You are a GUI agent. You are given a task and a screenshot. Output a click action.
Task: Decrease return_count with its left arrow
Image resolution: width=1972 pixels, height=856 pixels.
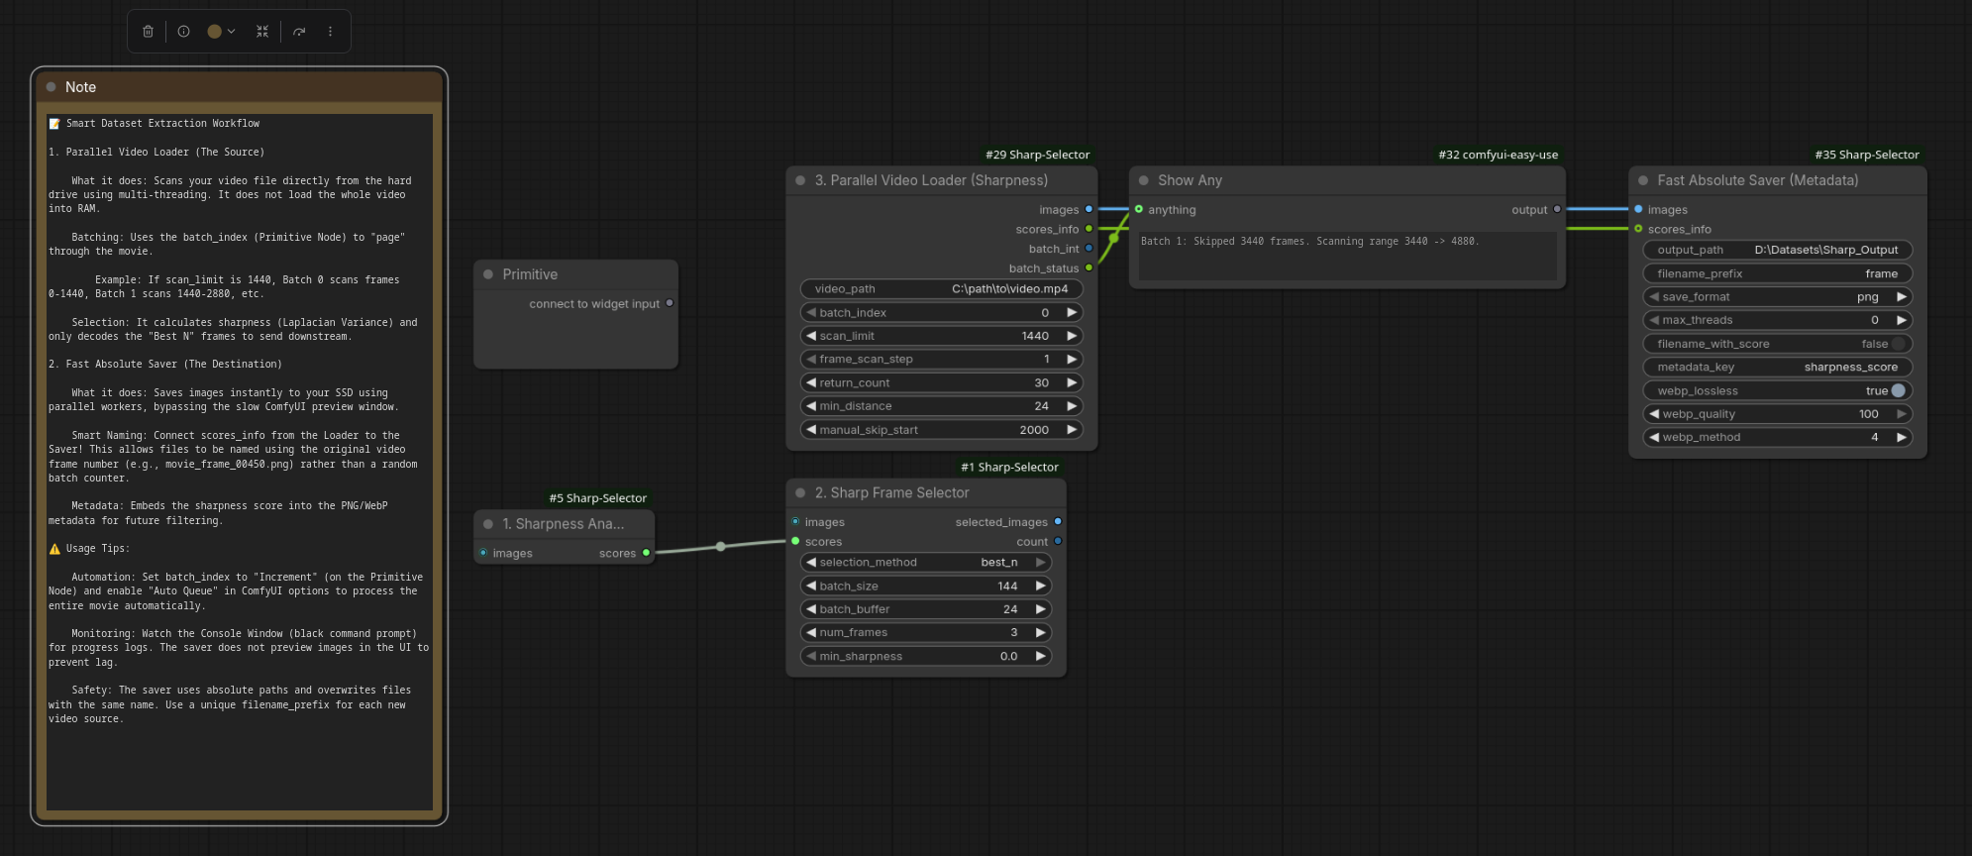[x=811, y=382]
